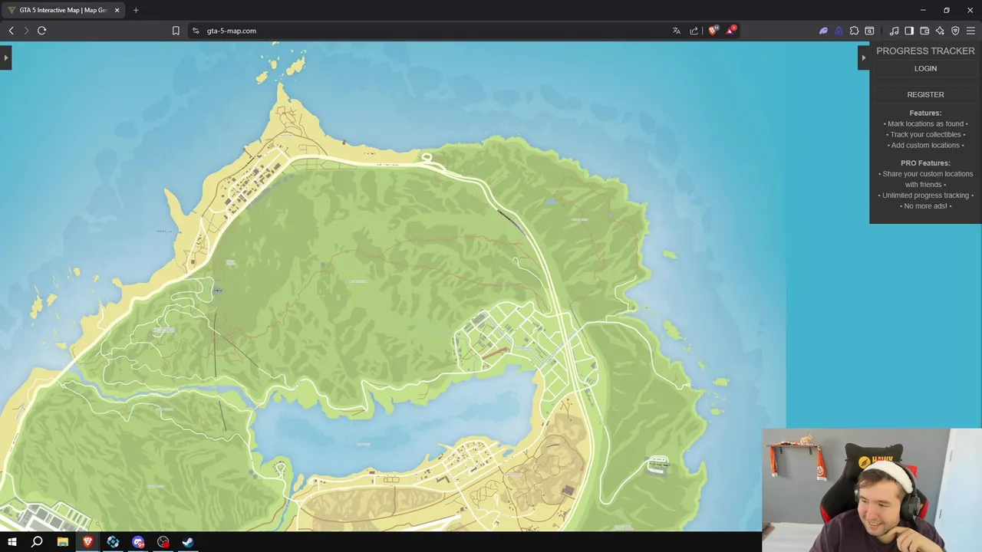Bookmark this page with the bookmark icon
Image resolution: width=982 pixels, height=552 pixels.
[x=176, y=31]
